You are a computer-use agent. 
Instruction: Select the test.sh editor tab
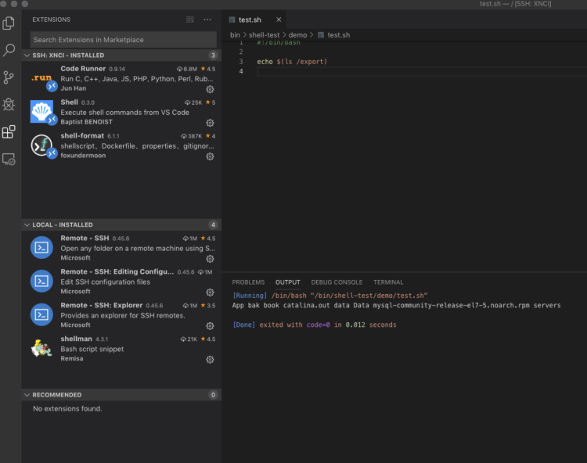pos(250,20)
